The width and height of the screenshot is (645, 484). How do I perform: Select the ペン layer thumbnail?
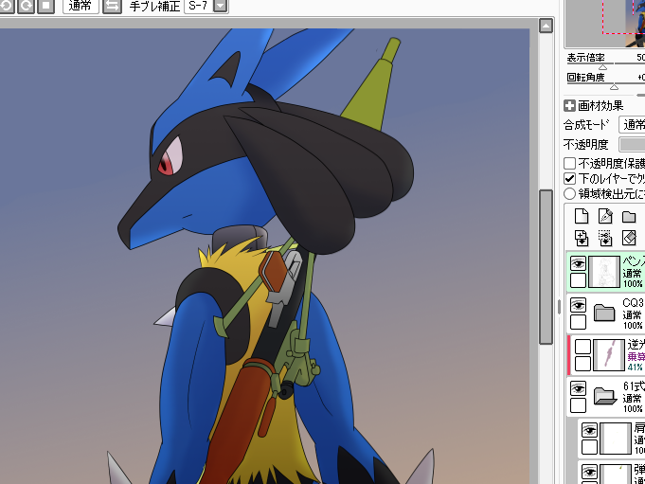click(x=604, y=272)
